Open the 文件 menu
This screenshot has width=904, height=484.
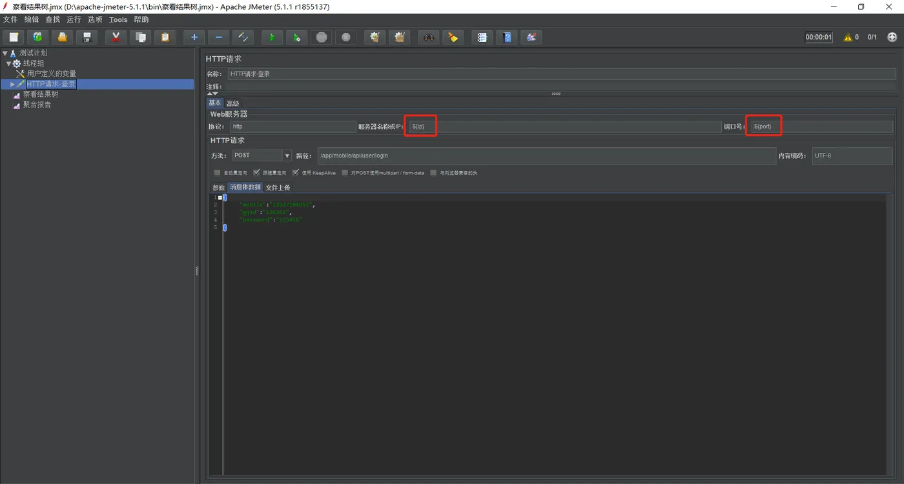(x=10, y=19)
